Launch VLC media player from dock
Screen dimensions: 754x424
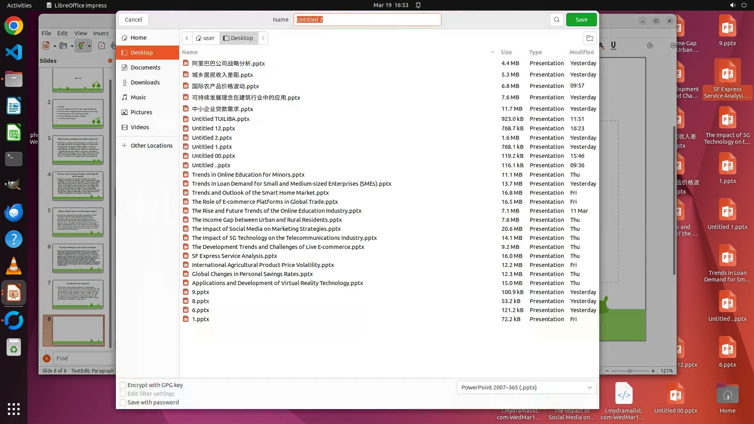(x=14, y=266)
